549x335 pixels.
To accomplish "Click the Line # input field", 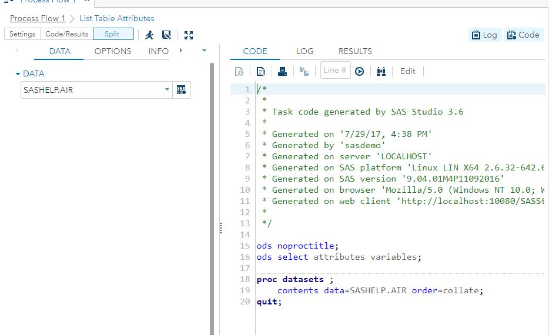I will click(336, 71).
